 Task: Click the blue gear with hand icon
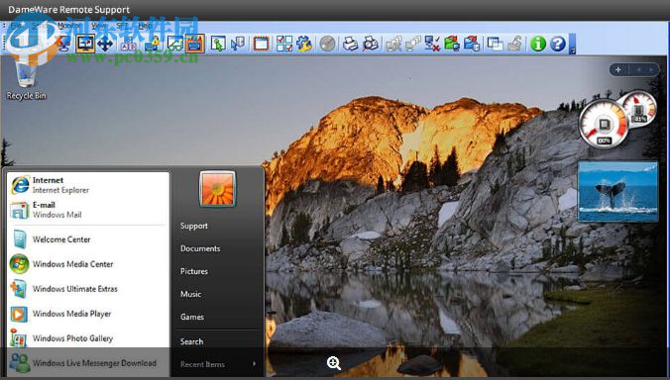tap(304, 44)
